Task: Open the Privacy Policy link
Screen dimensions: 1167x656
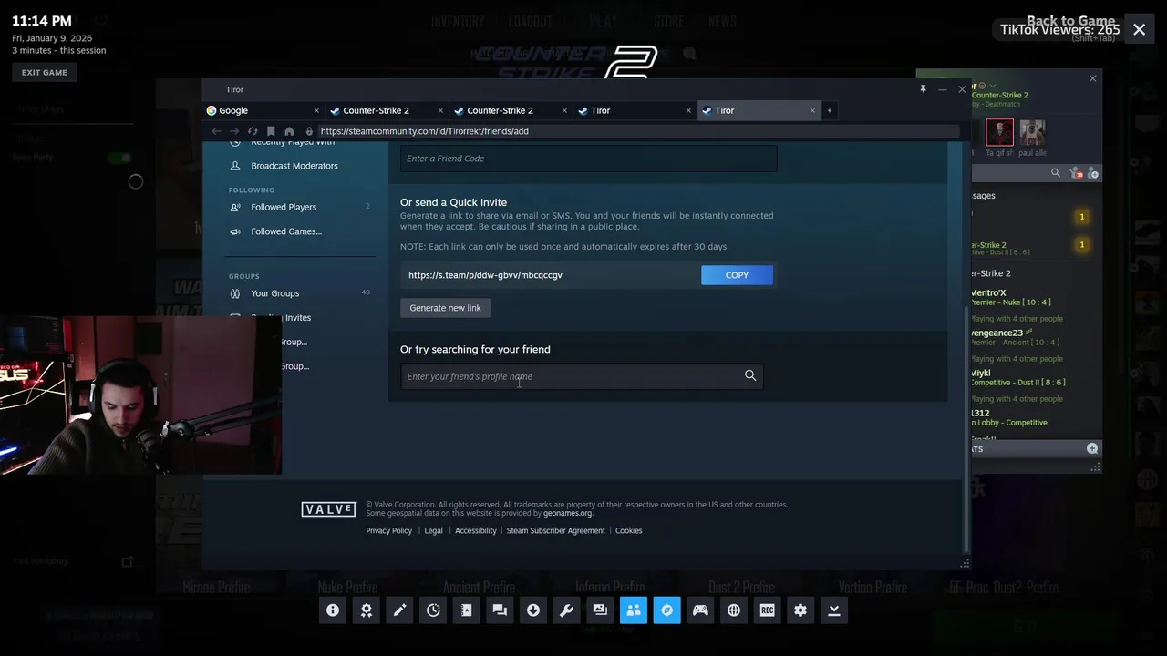Action: coord(389,530)
